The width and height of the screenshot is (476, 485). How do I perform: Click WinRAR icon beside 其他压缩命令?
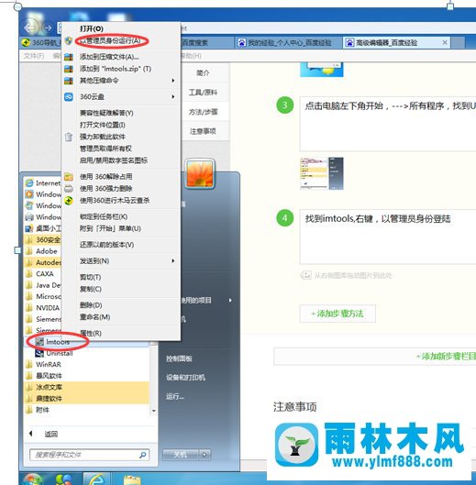[x=69, y=81]
